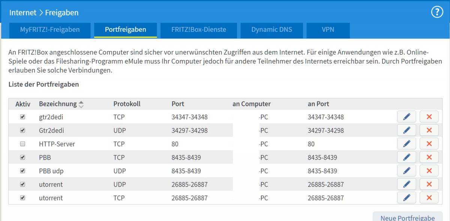The image size is (450, 221).
Task: Delete the PBB udp port forwarding
Action: (x=429, y=171)
